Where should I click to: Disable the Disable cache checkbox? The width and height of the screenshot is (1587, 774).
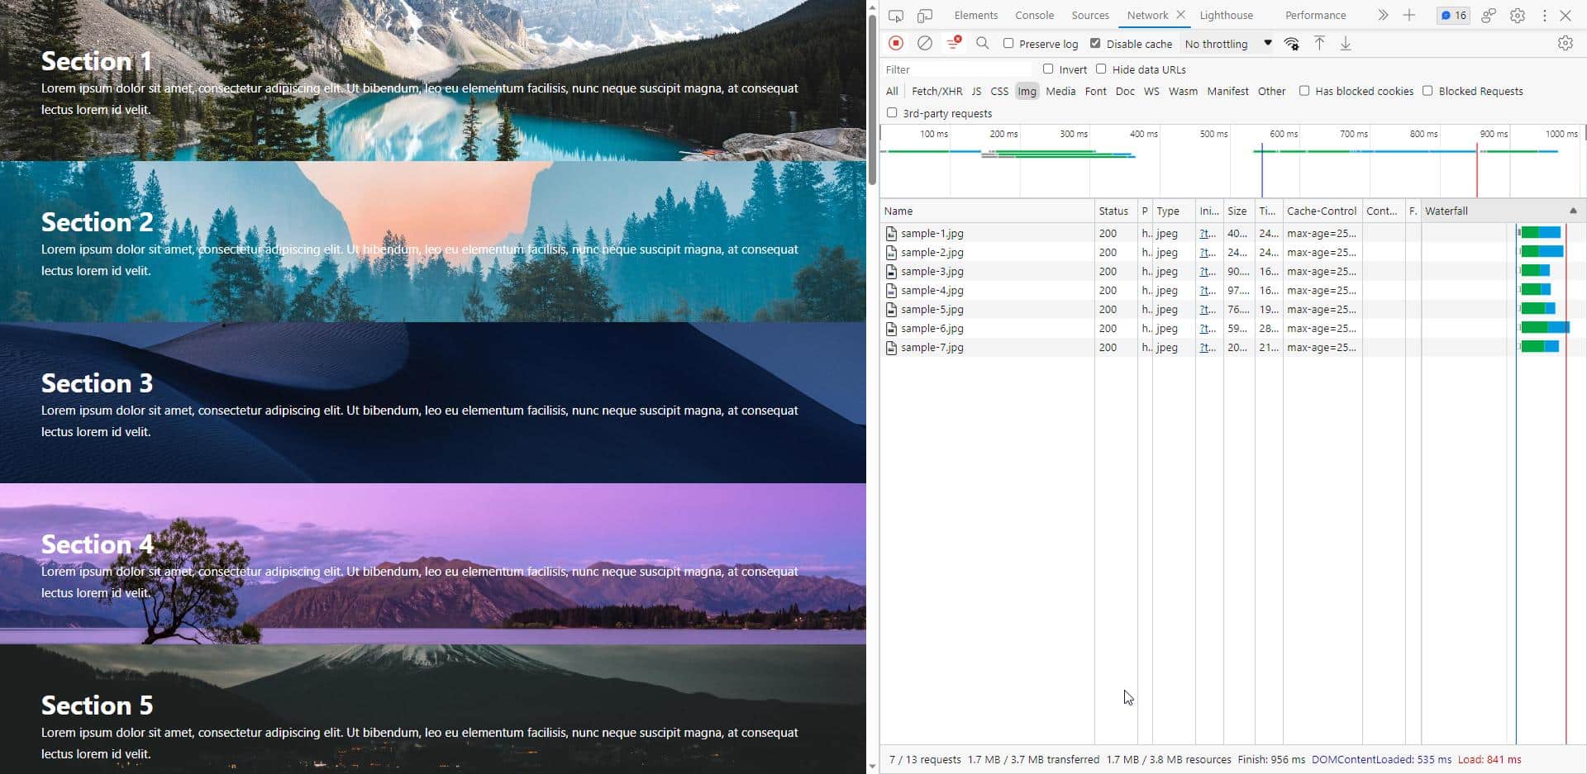(x=1095, y=44)
